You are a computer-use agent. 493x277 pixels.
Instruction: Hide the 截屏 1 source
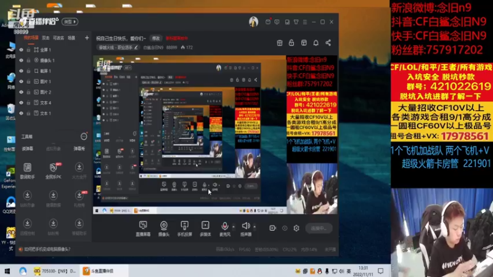point(21,71)
